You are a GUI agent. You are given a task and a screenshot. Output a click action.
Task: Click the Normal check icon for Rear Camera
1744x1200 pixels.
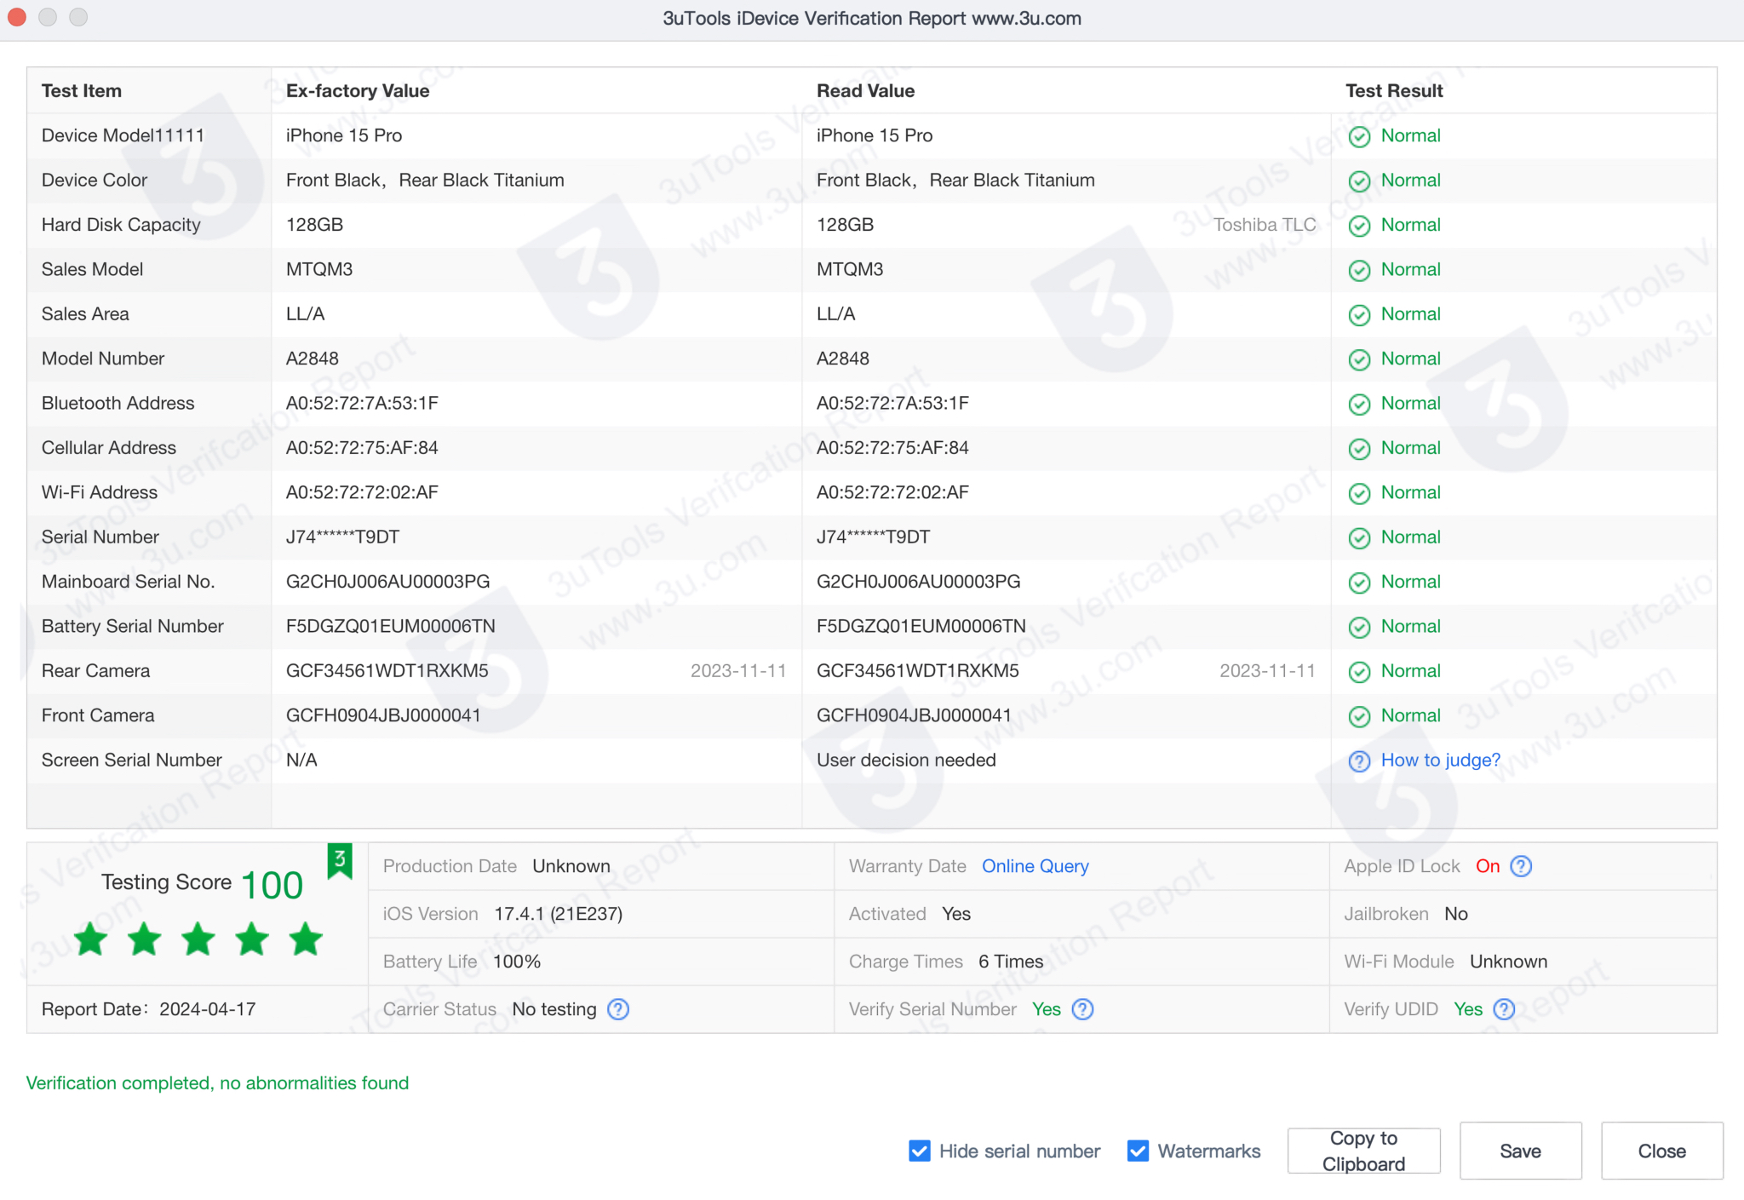point(1359,672)
